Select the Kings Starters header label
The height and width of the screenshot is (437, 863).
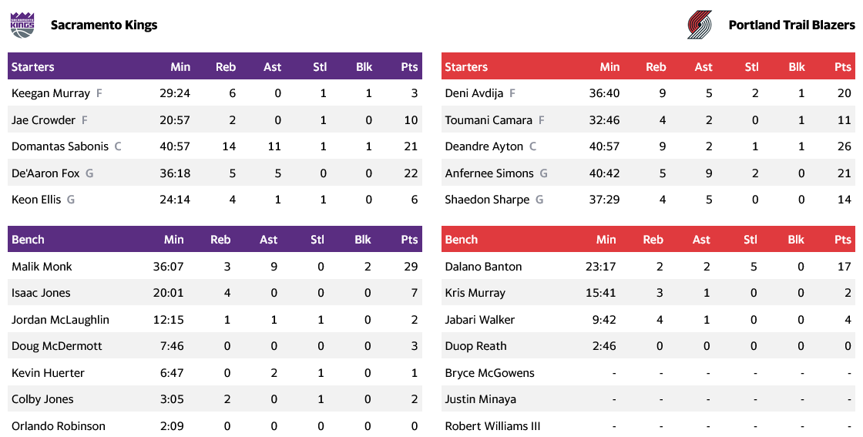[x=33, y=67]
